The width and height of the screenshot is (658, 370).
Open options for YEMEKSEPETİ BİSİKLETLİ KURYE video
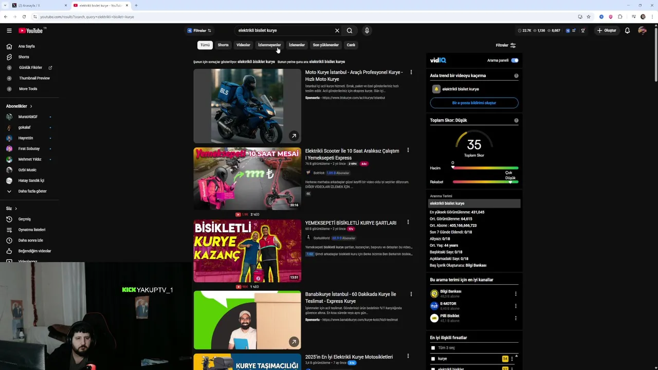click(x=408, y=223)
